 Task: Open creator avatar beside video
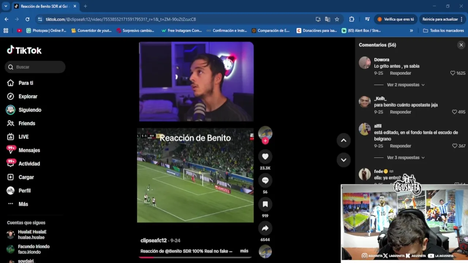tap(265, 133)
